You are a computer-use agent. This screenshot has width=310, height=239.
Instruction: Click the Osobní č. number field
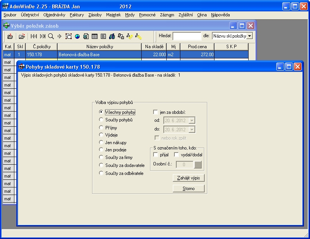click(x=185, y=164)
